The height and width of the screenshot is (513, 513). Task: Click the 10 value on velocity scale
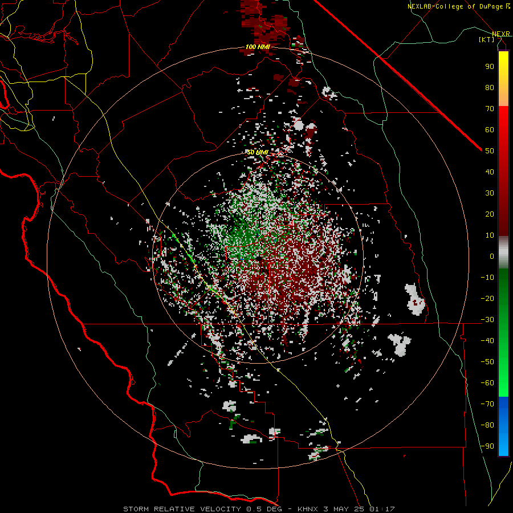click(x=490, y=235)
